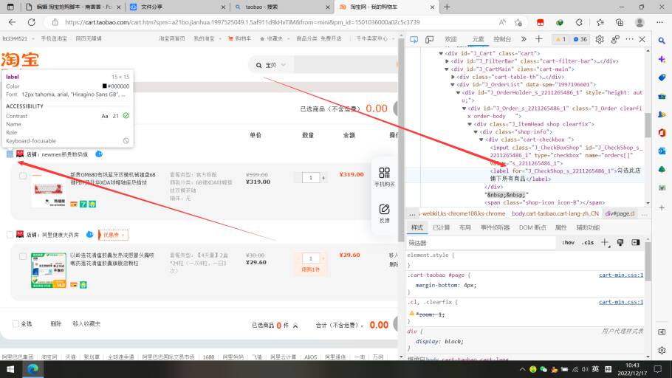Open the 布局 (Layout) tab
This screenshot has height=378, width=672.
pos(465,227)
